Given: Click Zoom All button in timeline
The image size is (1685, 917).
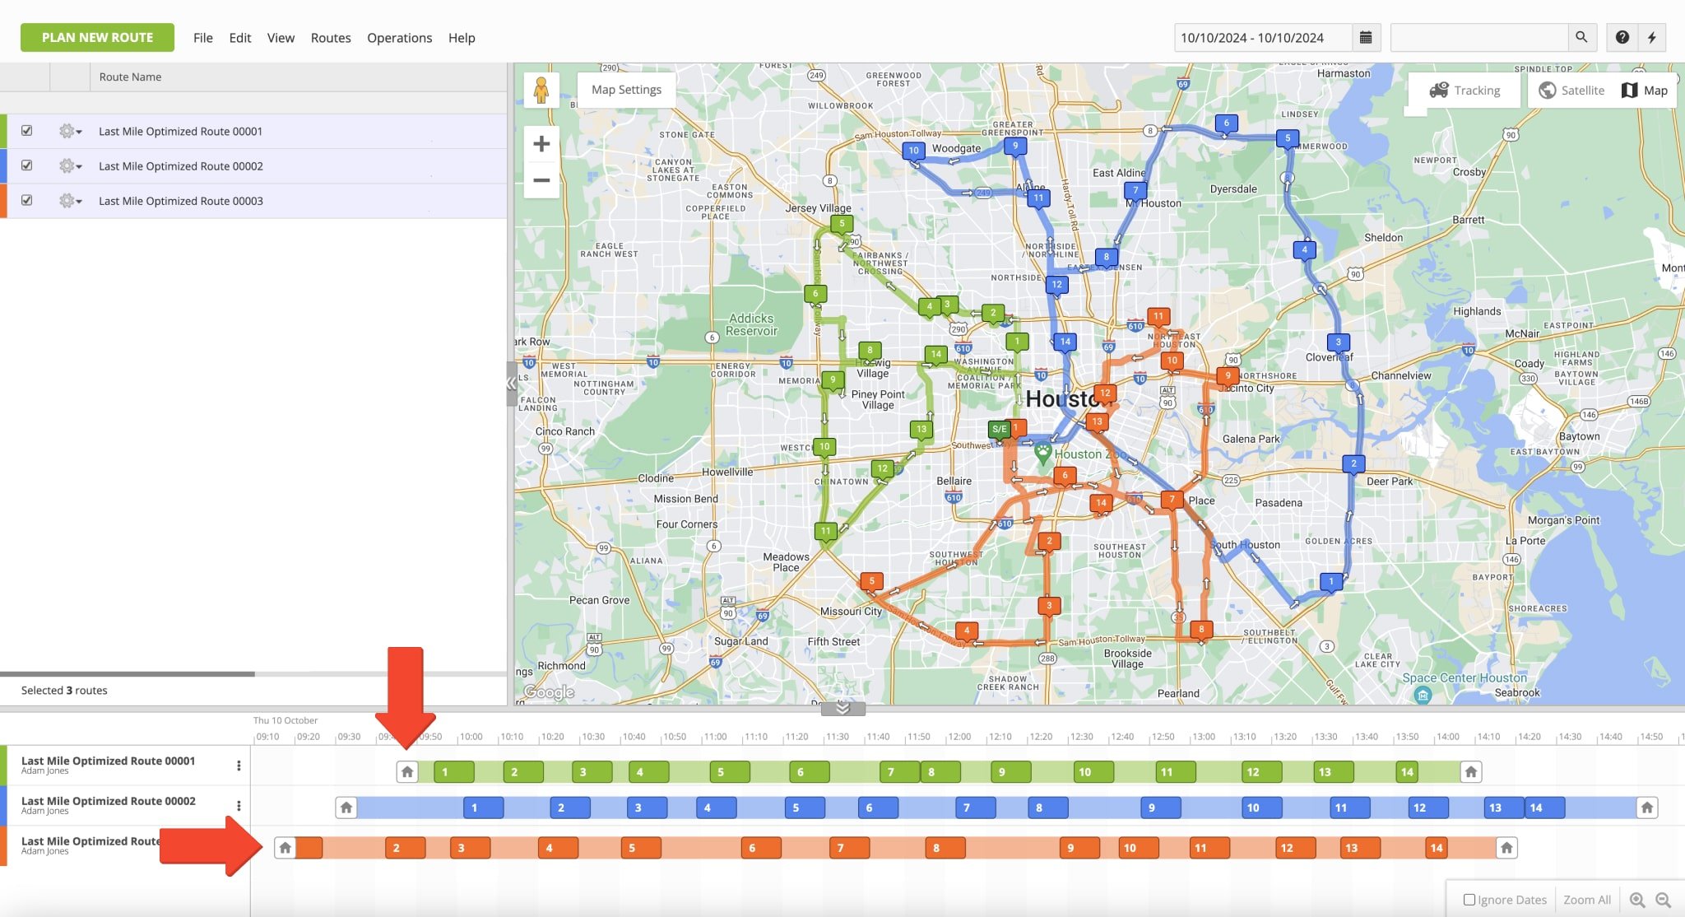Looking at the screenshot, I should [1589, 899].
